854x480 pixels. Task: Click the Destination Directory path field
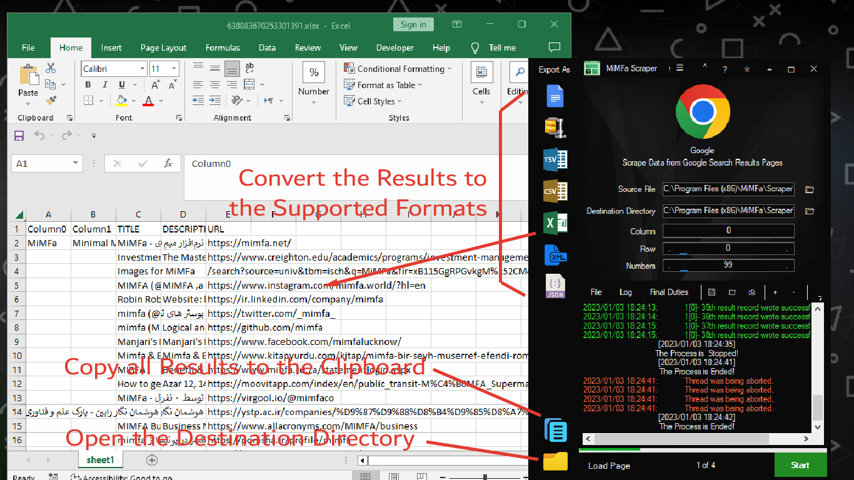(x=728, y=211)
